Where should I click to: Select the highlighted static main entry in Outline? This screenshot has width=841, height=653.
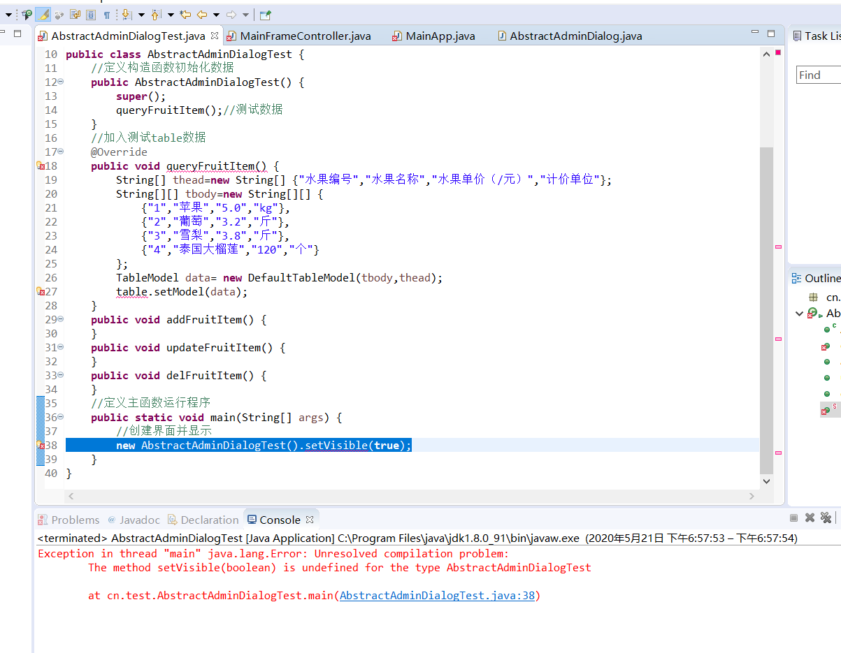coord(830,410)
